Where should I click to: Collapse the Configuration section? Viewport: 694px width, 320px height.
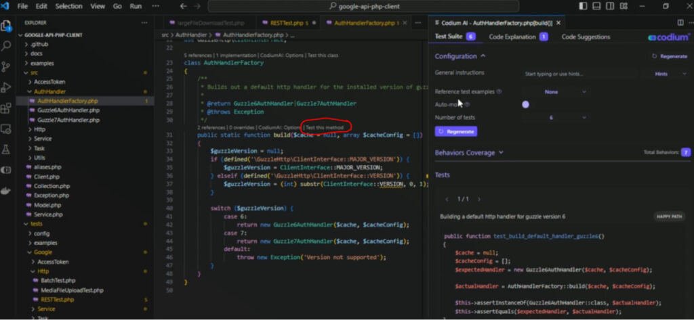pos(460,56)
